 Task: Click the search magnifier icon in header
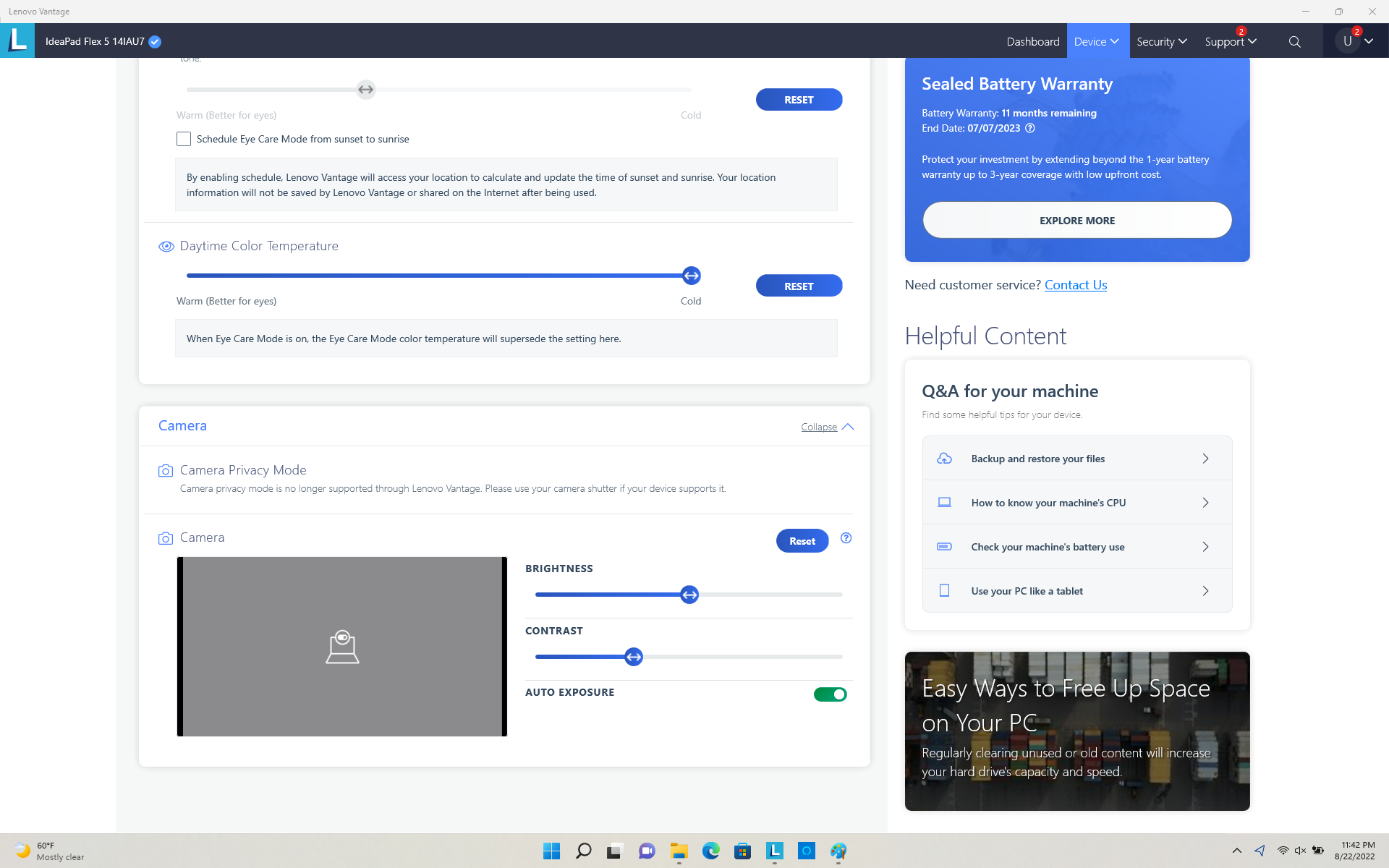[1294, 42]
